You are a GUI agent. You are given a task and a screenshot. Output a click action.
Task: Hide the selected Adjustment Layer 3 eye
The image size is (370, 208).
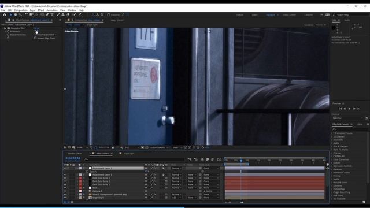[65, 168]
